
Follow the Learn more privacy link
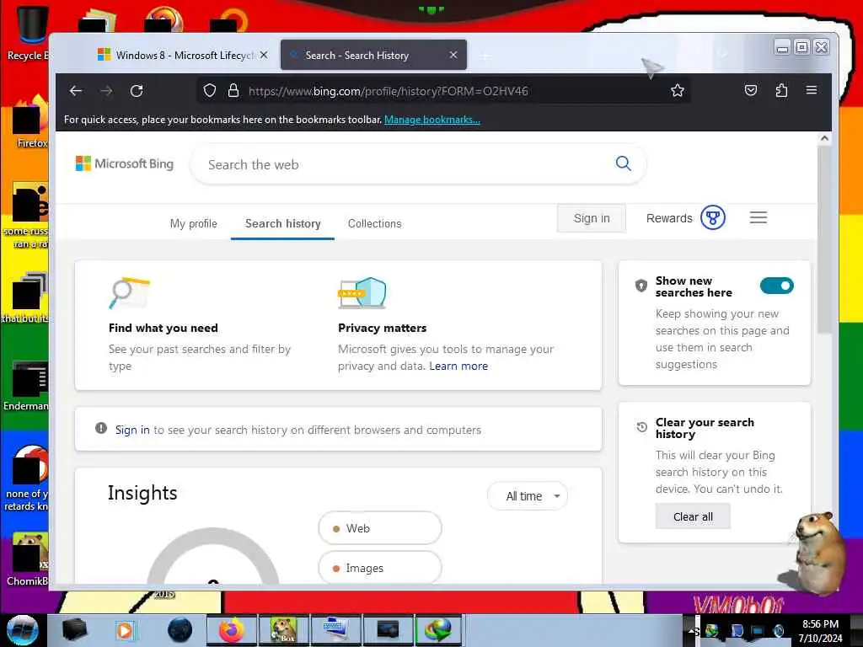(458, 366)
